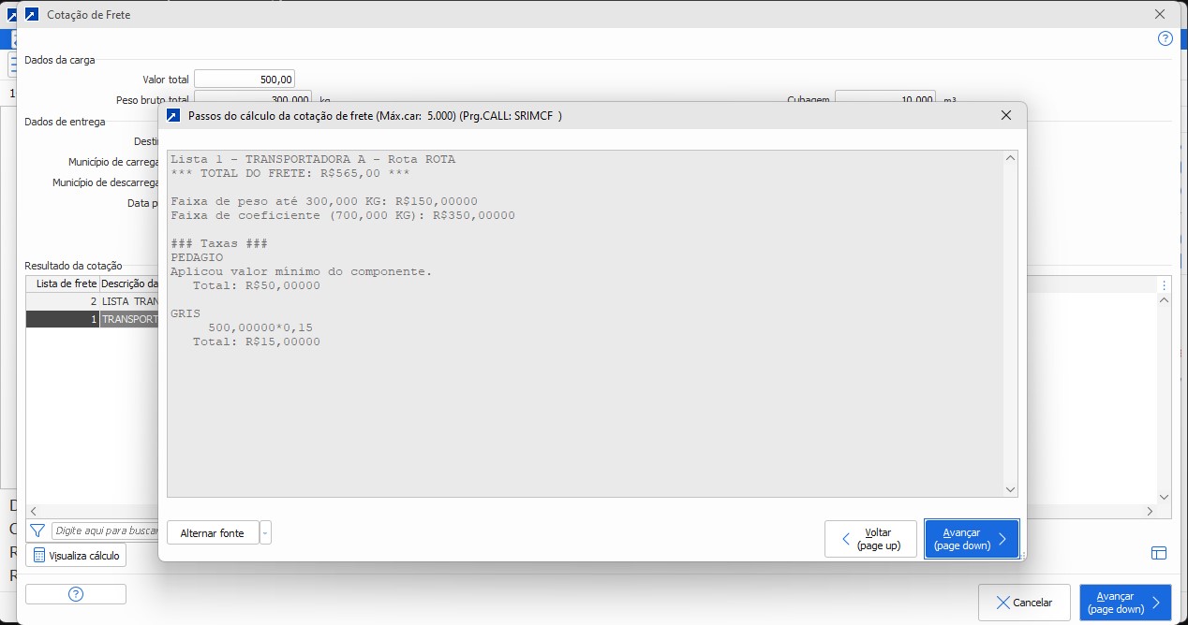Click Visualiza cálculo button
Viewport: 1188px width, 625px height.
point(76,555)
